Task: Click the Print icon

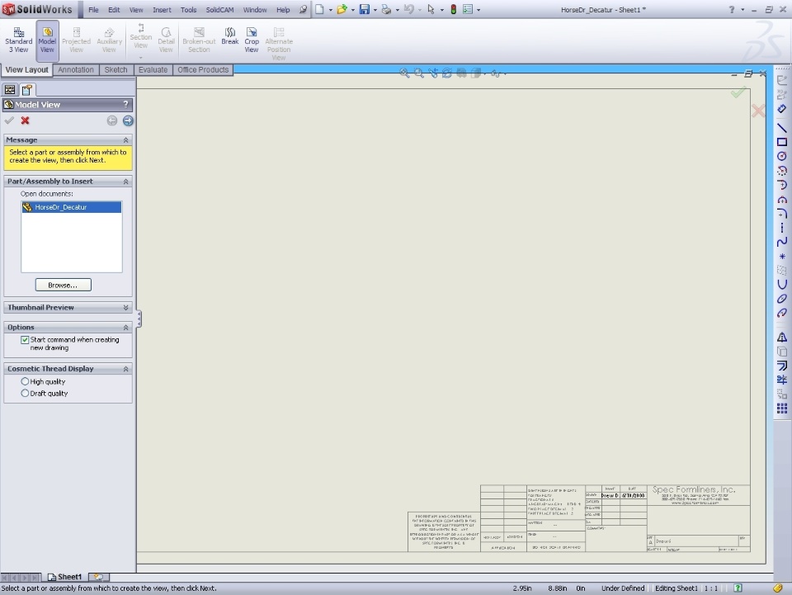Action: click(386, 9)
